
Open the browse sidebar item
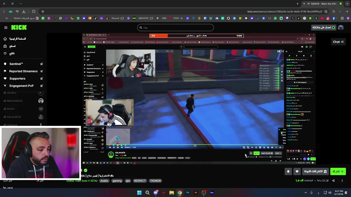click(x=10, y=46)
